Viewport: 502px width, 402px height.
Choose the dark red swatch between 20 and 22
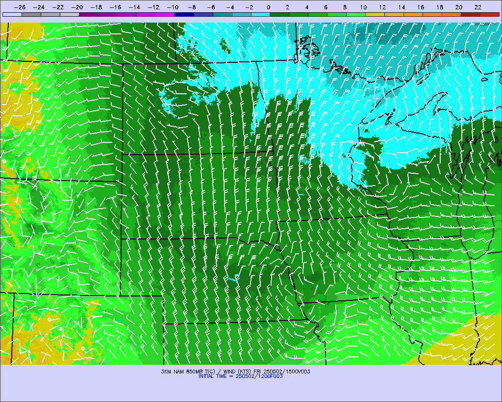(x=471, y=14)
